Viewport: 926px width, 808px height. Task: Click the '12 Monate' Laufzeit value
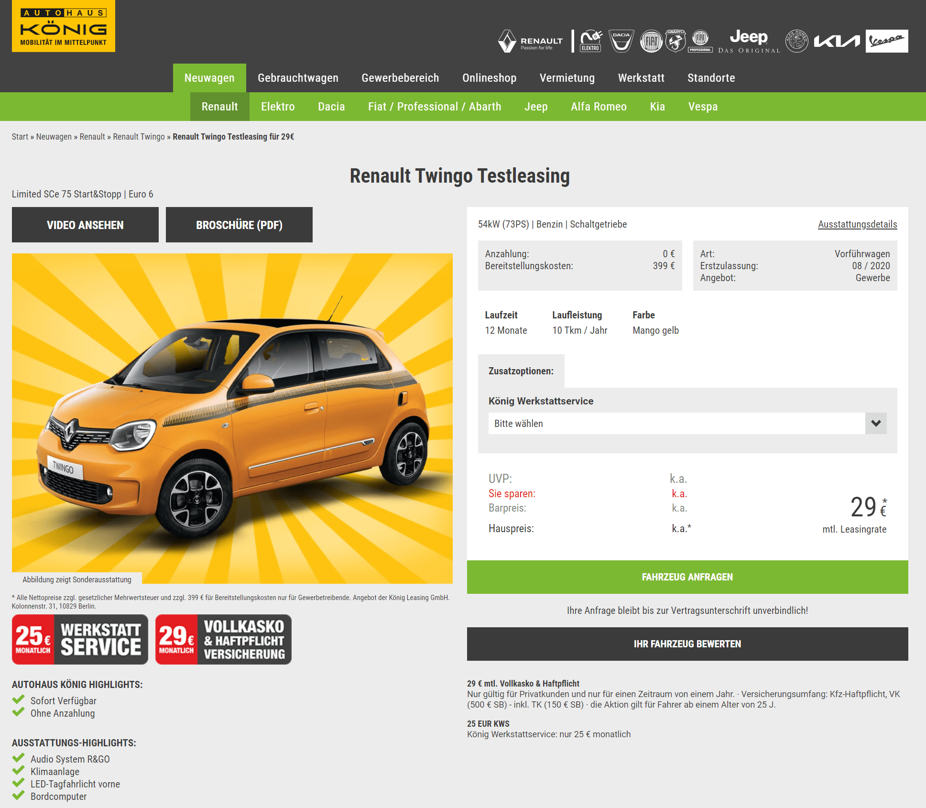pyautogui.click(x=506, y=330)
